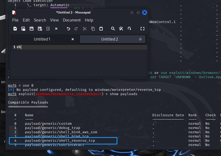221x156 pixels.
Task: Click the Compatible Payloads heading
Action: click(x=28, y=102)
